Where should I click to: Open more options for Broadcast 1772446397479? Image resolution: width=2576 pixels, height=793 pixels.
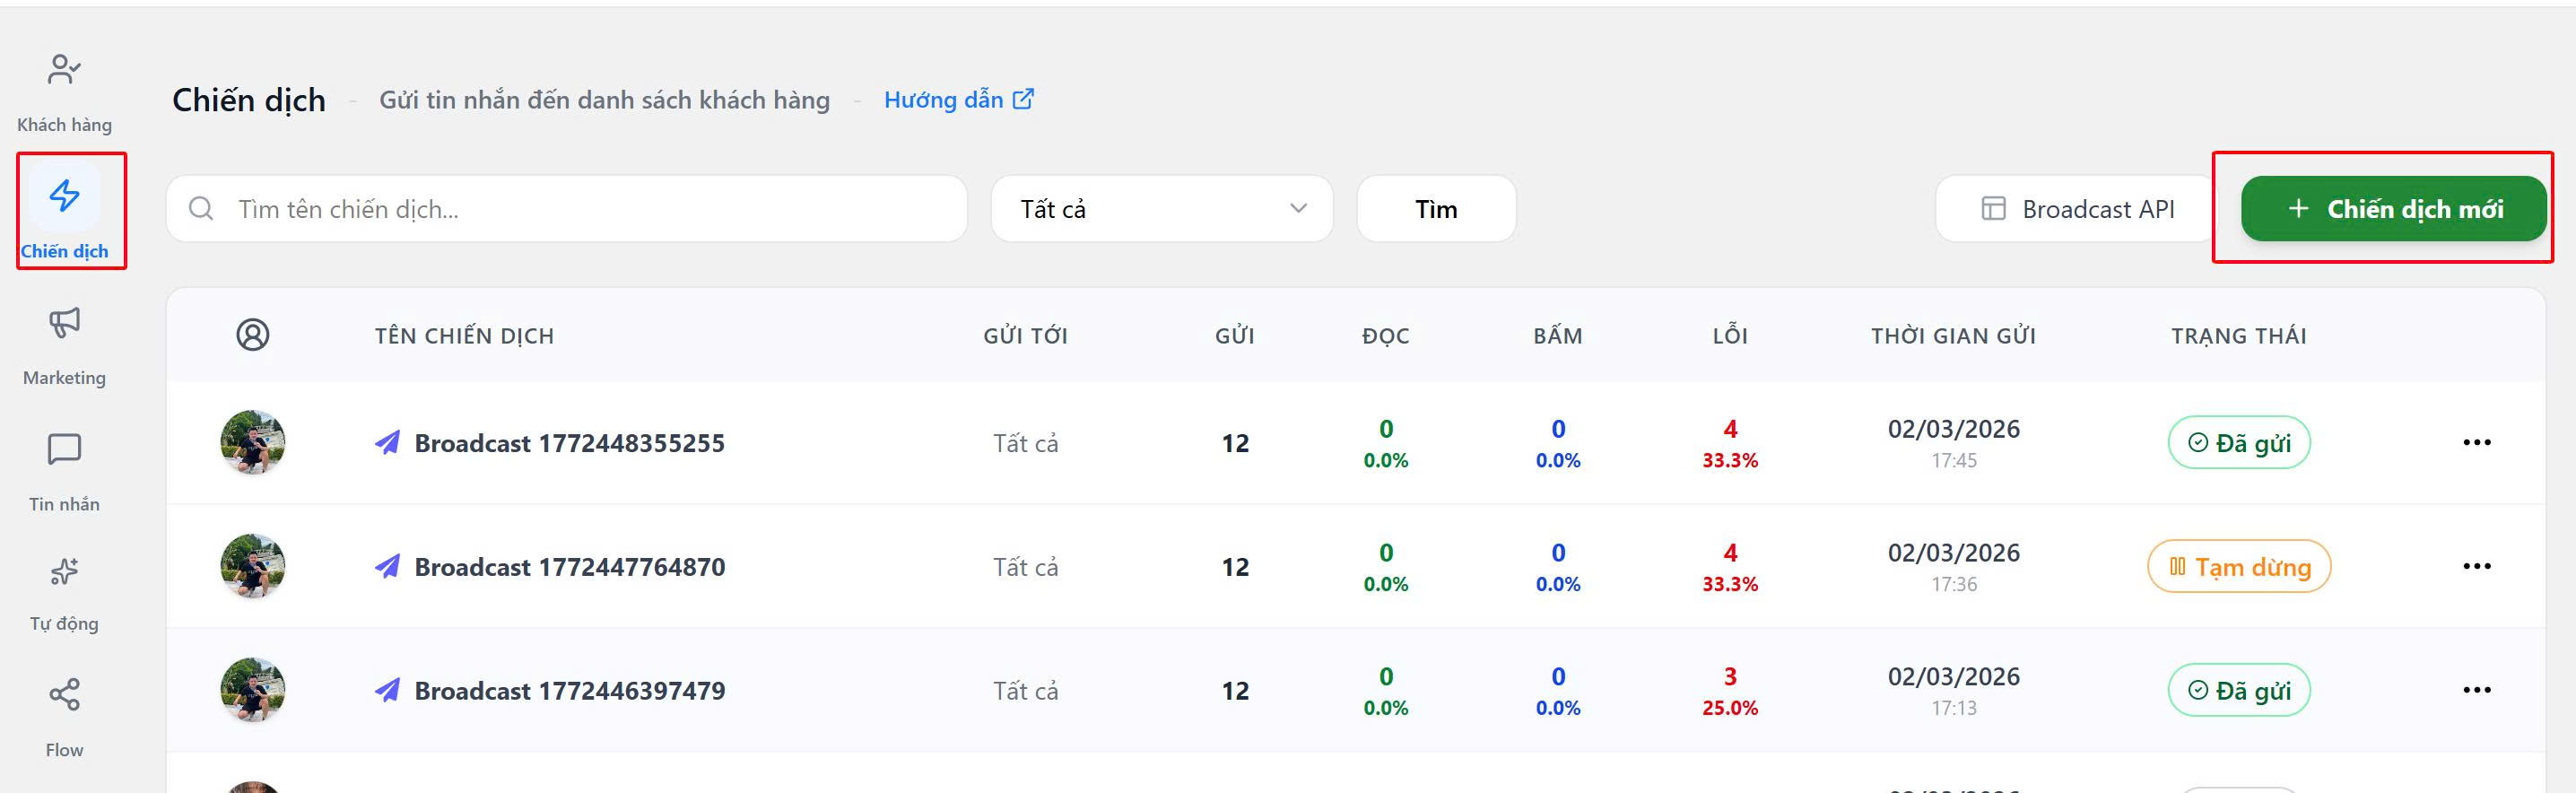click(2476, 691)
